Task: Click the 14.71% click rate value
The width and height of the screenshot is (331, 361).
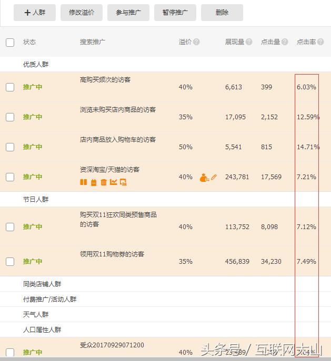Action: [308, 147]
